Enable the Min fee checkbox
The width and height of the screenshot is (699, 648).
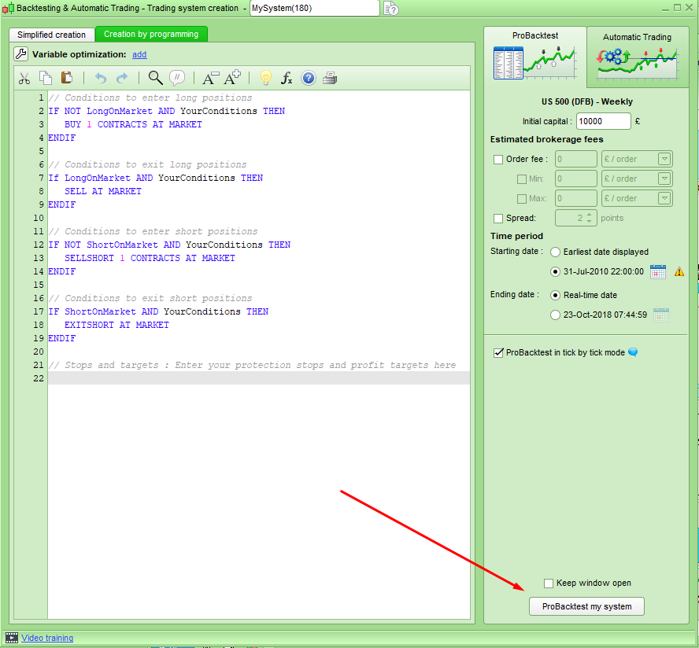[522, 179]
